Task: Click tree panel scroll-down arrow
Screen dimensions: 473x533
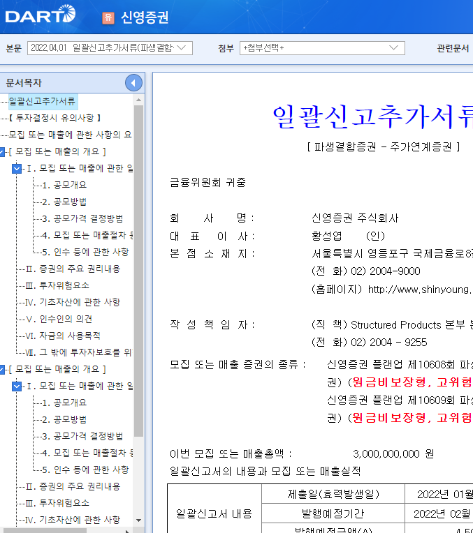Action: [138, 520]
